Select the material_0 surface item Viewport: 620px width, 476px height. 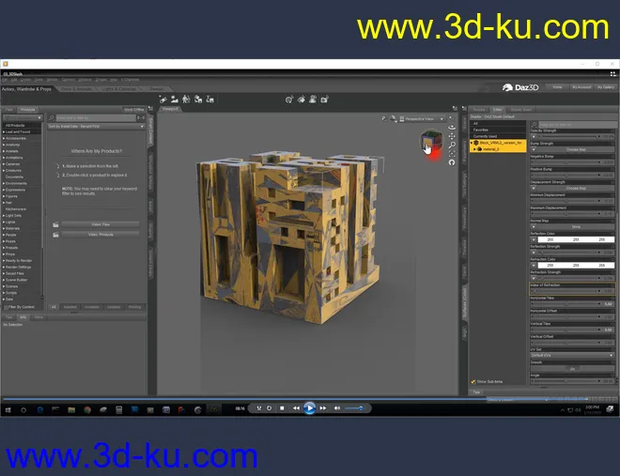[x=492, y=148]
